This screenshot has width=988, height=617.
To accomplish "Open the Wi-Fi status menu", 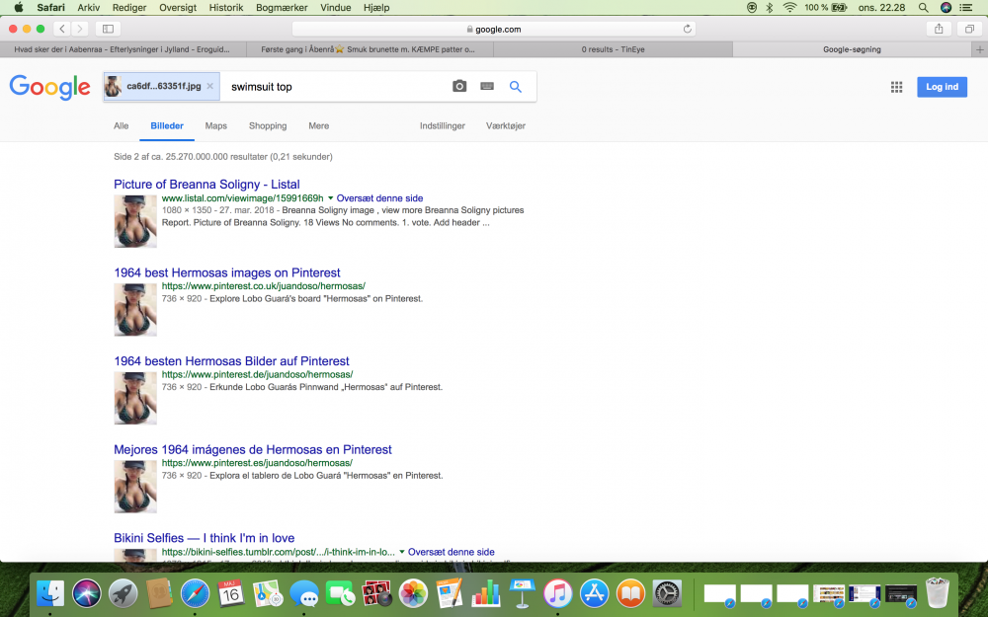I will click(x=789, y=8).
